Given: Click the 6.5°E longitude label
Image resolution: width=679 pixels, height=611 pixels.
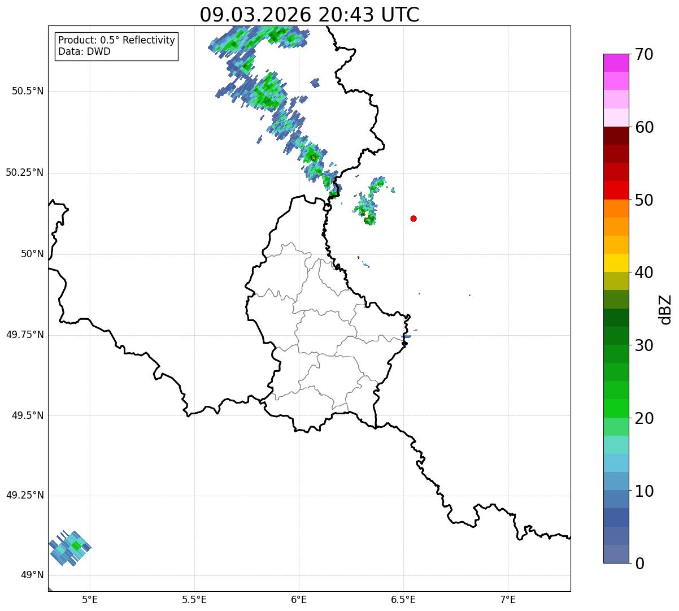Looking at the screenshot, I should [x=403, y=599].
